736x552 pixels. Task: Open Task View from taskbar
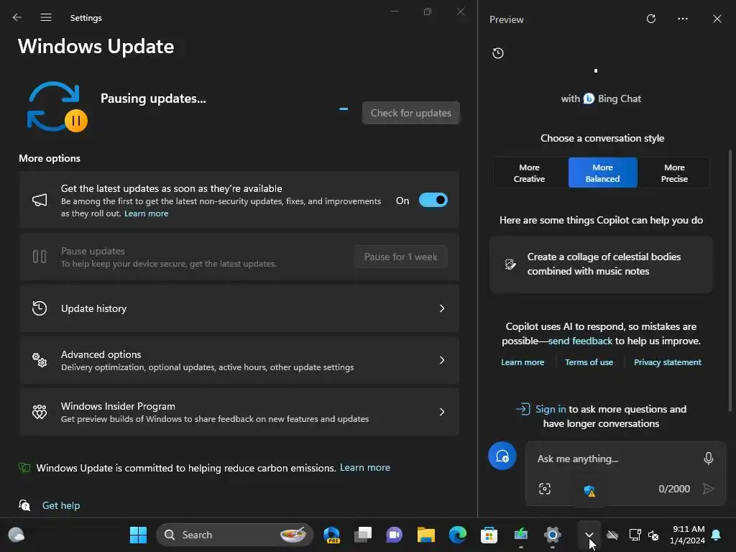pyautogui.click(x=363, y=535)
